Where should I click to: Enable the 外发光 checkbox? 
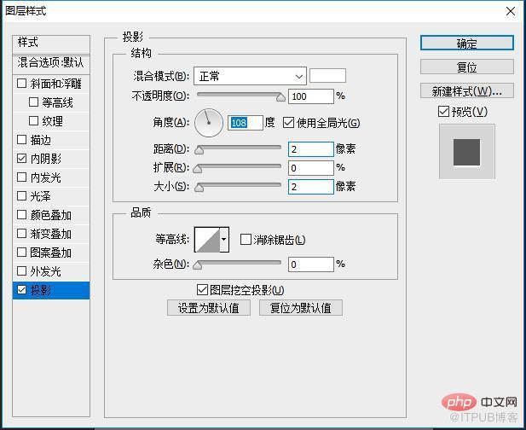tap(22, 271)
